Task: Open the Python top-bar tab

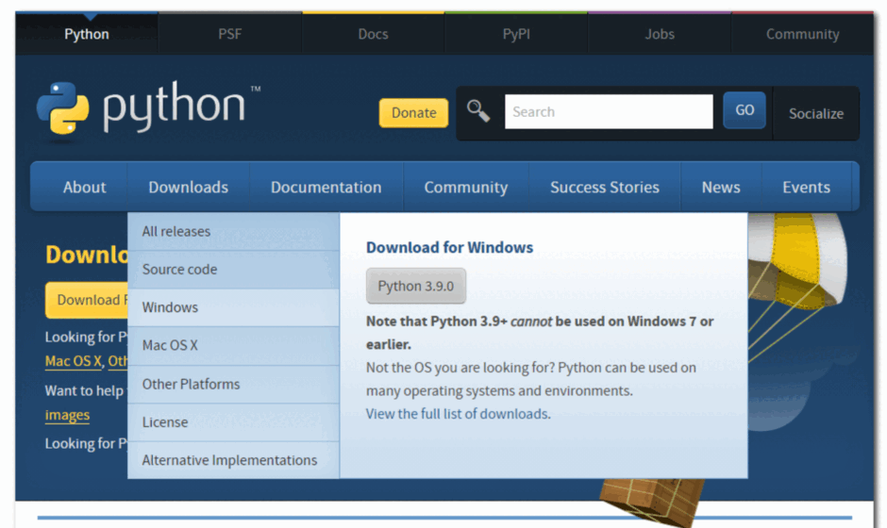Action: pyautogui.click(x=87, y=34)
